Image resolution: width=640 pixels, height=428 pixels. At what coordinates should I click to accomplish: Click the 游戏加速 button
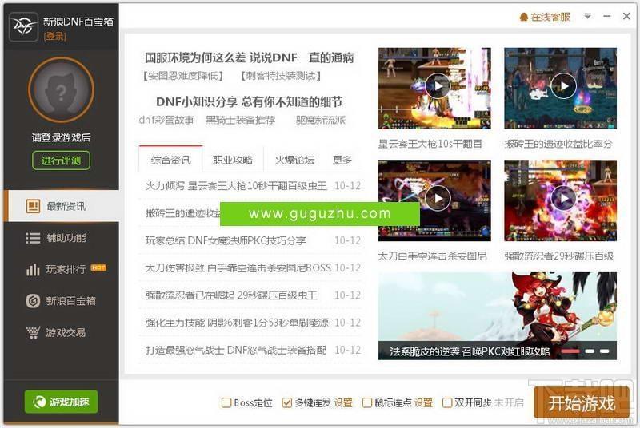(x=62, y=402)
